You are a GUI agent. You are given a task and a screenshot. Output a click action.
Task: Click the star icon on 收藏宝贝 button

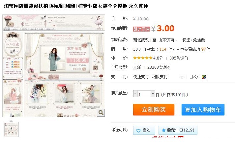[164, 130]
